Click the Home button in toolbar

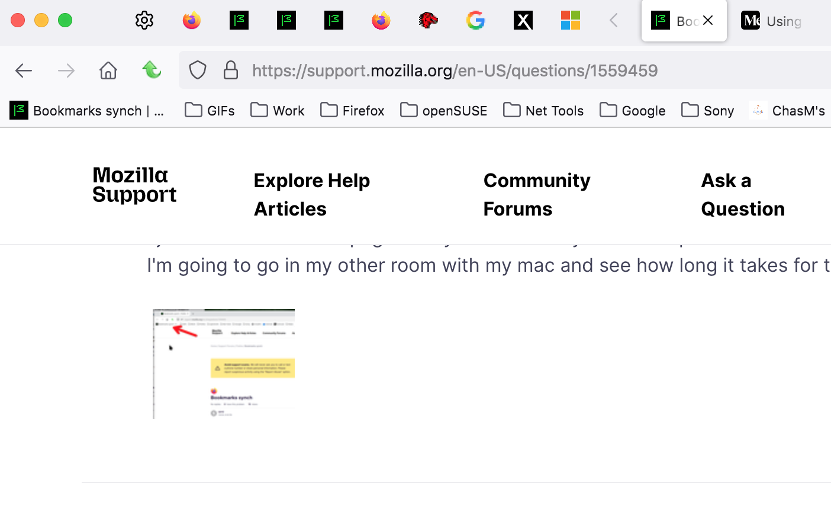108,71
